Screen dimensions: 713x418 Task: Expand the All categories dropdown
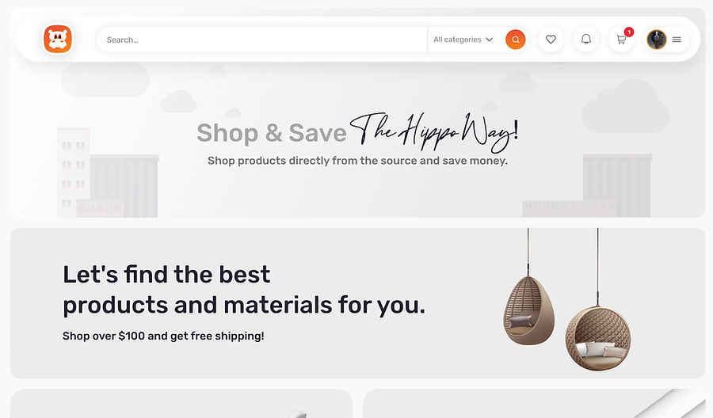(463, 40)
